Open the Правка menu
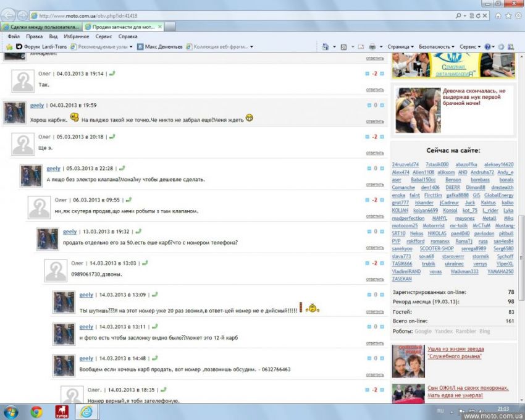 pyautogui.click(x=34, y=36)
